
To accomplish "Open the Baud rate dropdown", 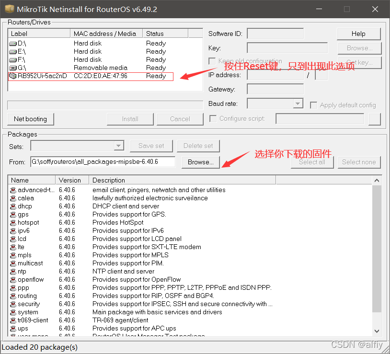I will point(298,103).
